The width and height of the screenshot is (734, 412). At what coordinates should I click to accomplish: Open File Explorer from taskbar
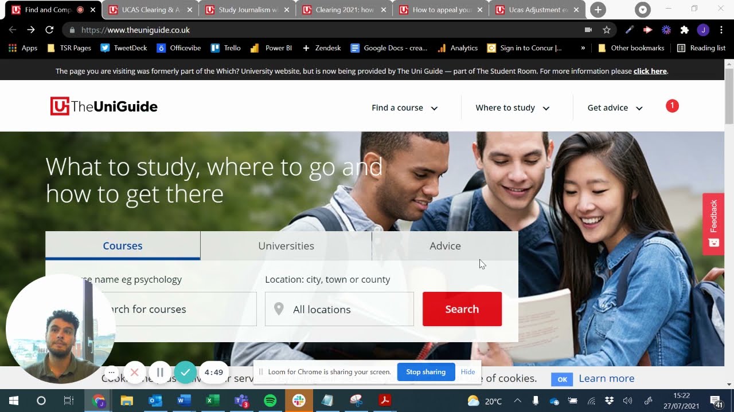click(127, 401)
